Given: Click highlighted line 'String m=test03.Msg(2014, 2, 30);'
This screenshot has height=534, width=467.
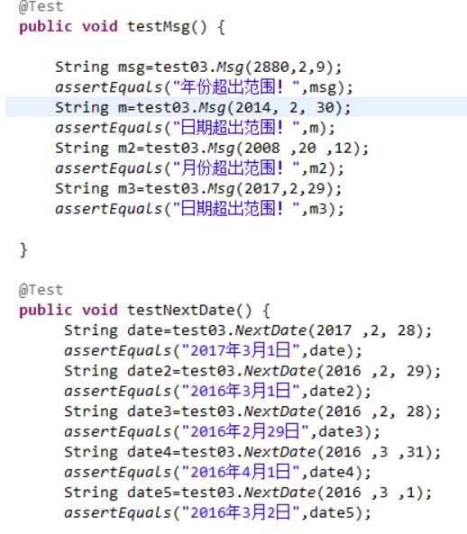Looking at the screenshot, I should (x=203, y=108).
